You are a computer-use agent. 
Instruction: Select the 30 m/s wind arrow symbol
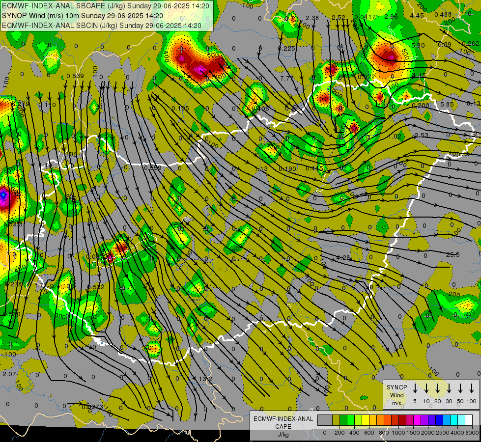[449, 388]
